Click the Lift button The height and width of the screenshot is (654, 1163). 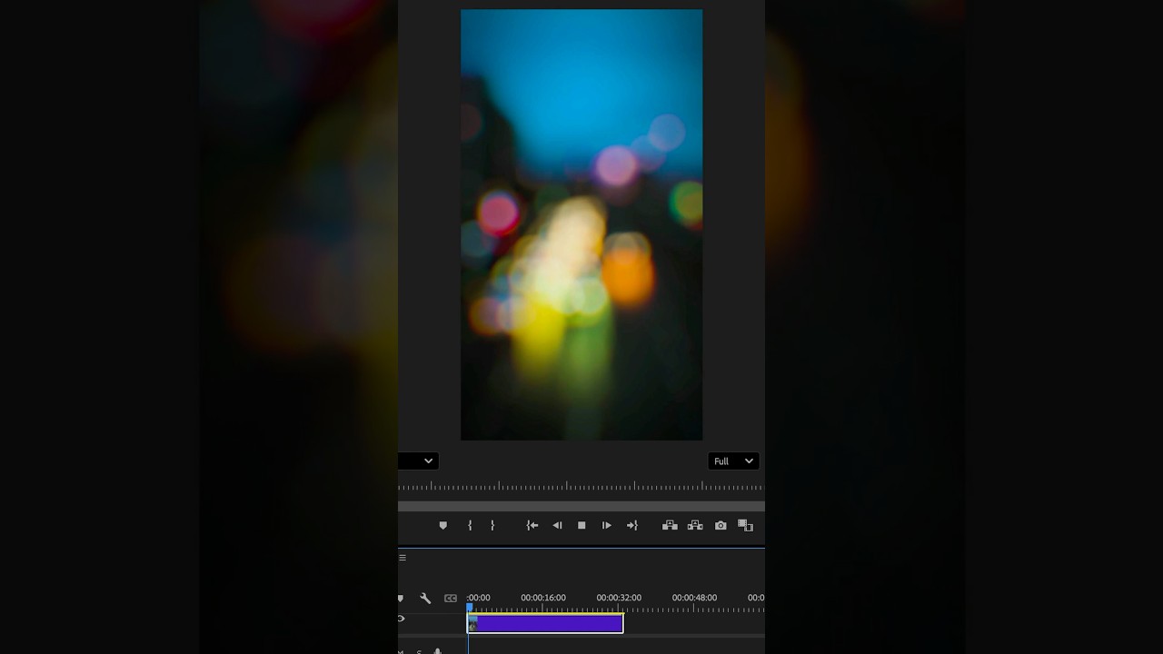pos(670,525)
